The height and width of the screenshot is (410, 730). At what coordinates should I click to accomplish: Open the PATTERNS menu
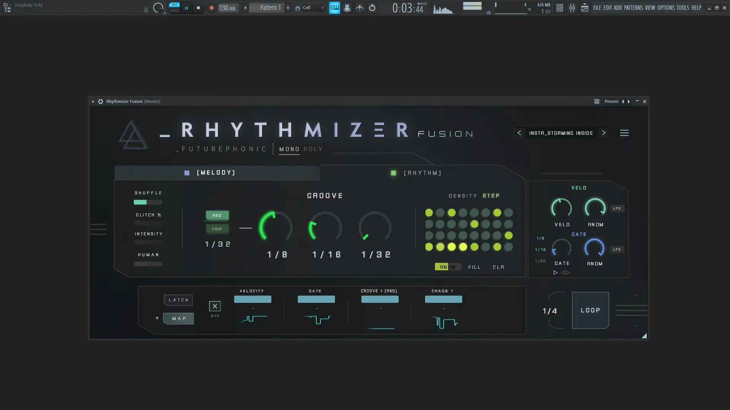pyautogui.click(x=633, y=8)
